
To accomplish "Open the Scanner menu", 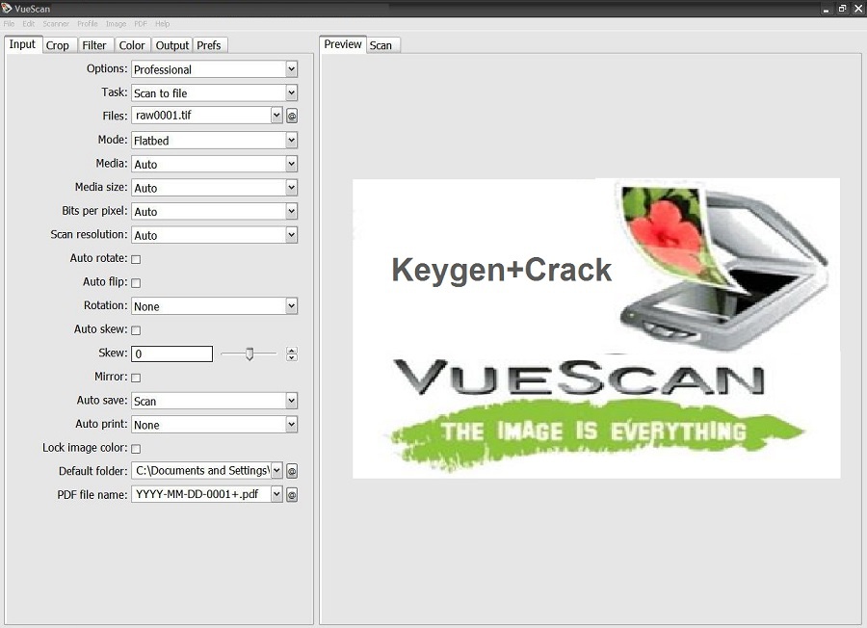I will pyautogui.click(x=56, y=24).
